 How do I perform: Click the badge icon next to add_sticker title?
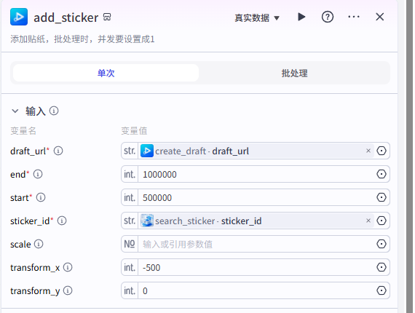[x=107, y=17]
